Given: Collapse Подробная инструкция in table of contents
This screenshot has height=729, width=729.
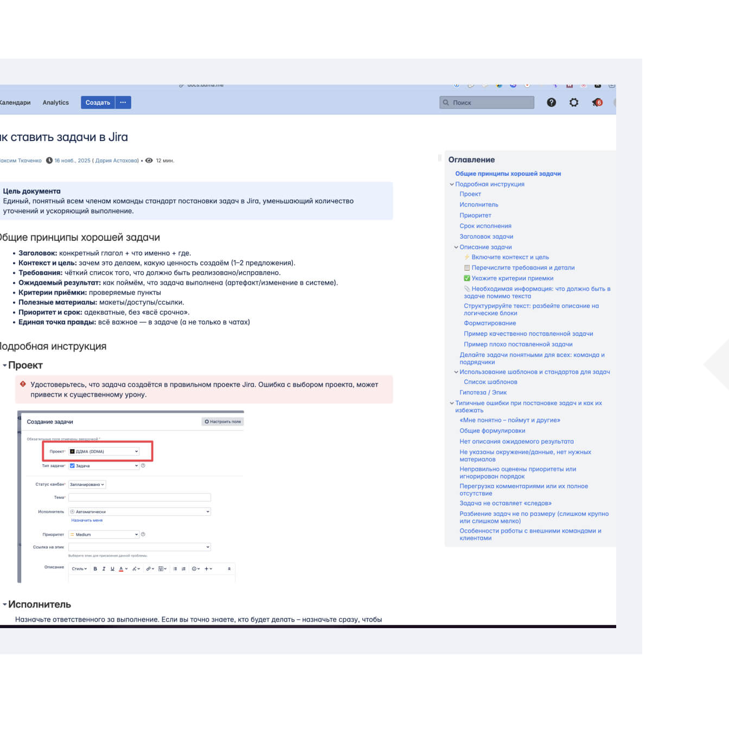Looking at the screenshot, I should coord(451,184).
